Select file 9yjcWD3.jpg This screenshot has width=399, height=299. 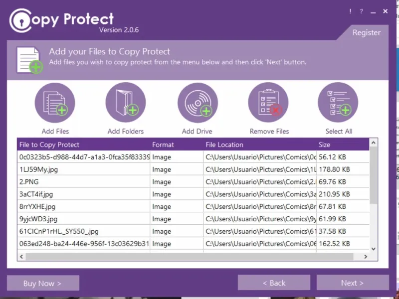[x=193, y=219]
